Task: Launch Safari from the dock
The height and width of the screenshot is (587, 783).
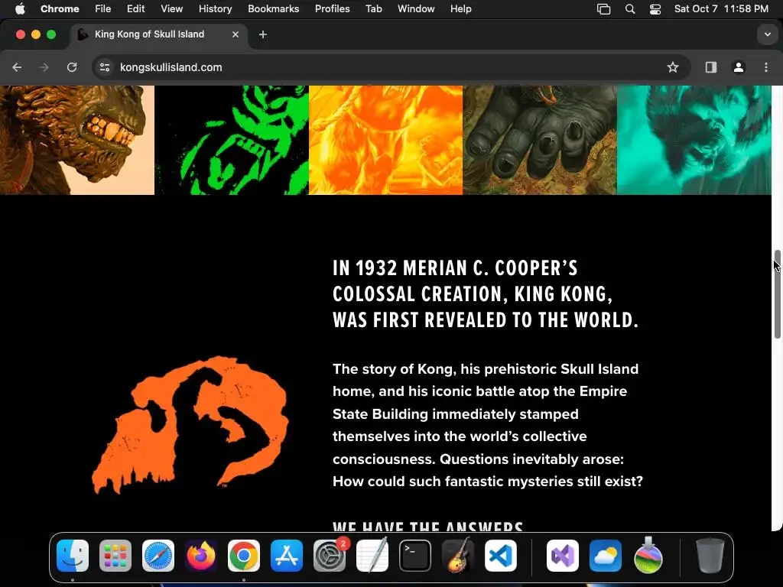Action: click(x=158, y=556)
